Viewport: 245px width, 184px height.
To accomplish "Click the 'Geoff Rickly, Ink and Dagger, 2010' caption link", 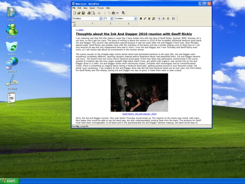I will [x=139, y=114].
